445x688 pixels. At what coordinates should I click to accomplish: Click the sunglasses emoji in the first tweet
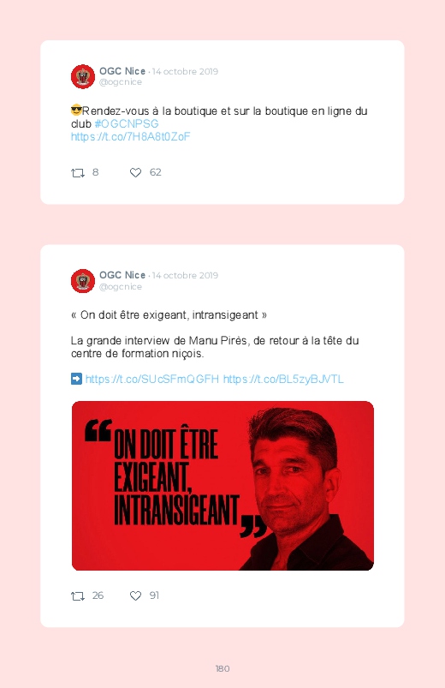[76, 111]
